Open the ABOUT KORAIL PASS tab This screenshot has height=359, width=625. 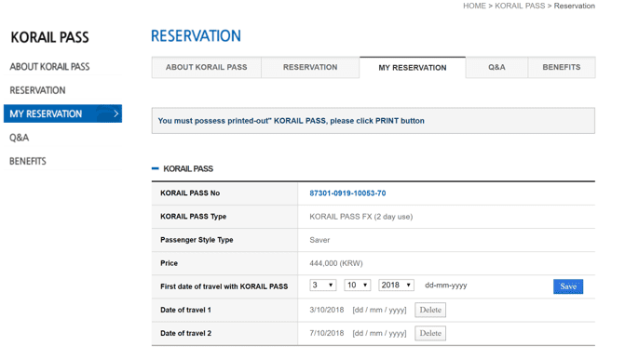pos(207,67)
